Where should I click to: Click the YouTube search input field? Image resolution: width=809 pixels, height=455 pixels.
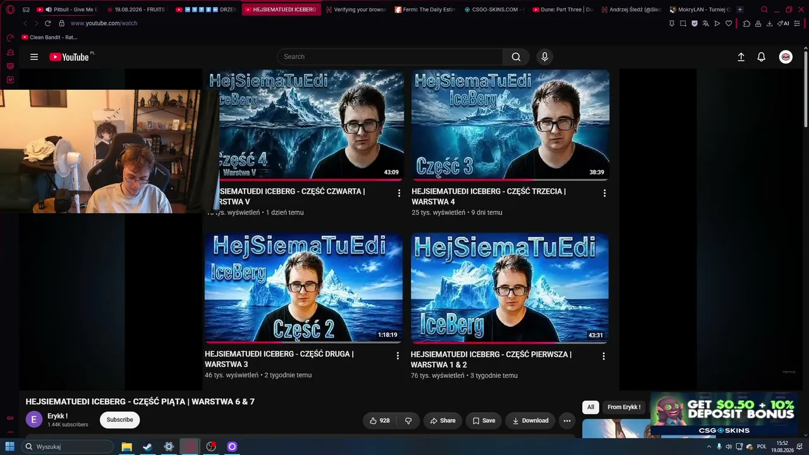[x=390, y=57]
